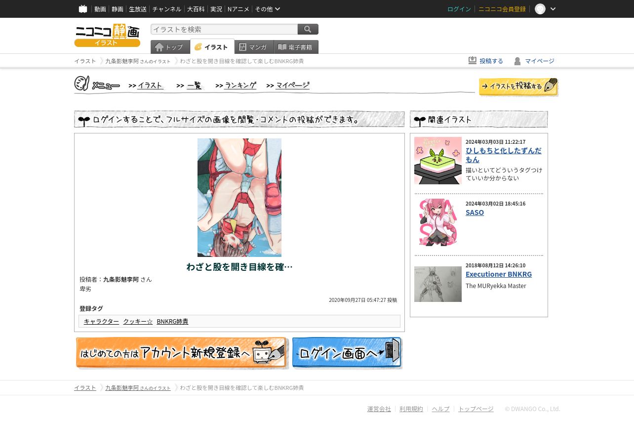Switch to the トップ tab
Viewport: 634px width, 422px height.
click(170, 47)
